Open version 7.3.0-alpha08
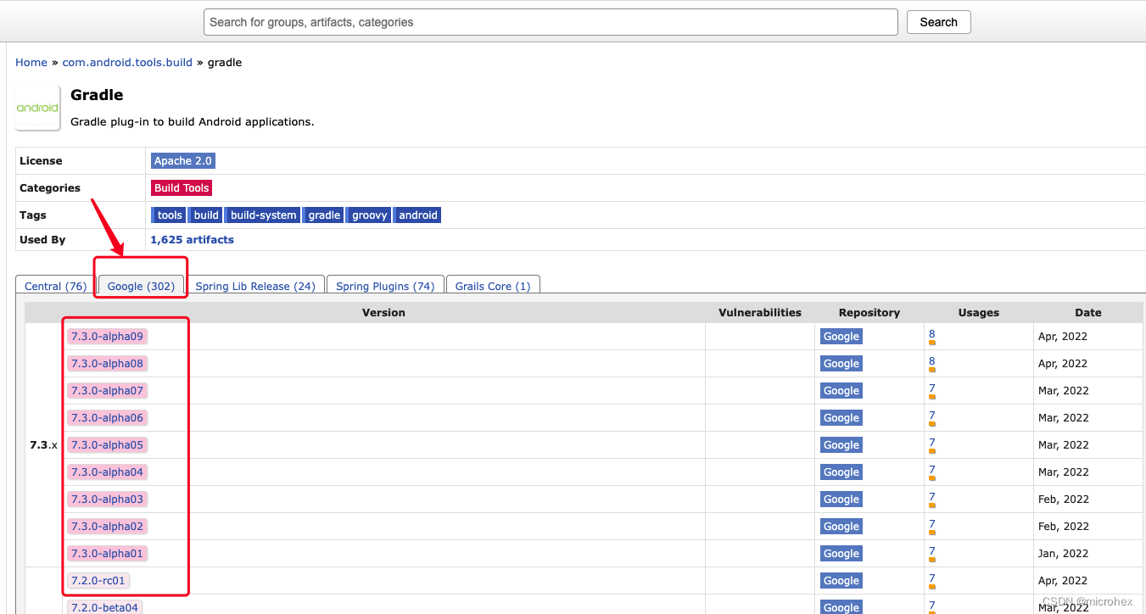 (x=108, y=364)
